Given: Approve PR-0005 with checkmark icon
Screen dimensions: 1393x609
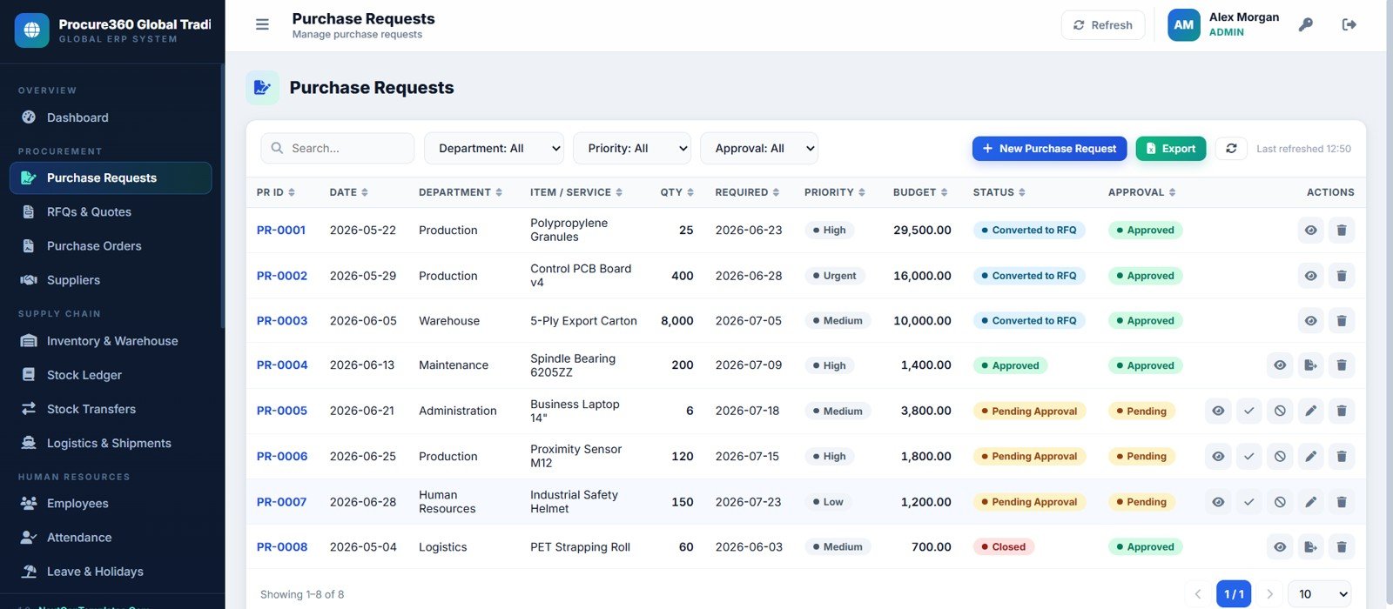Looking at the screenshot, I should [1249, 411].
